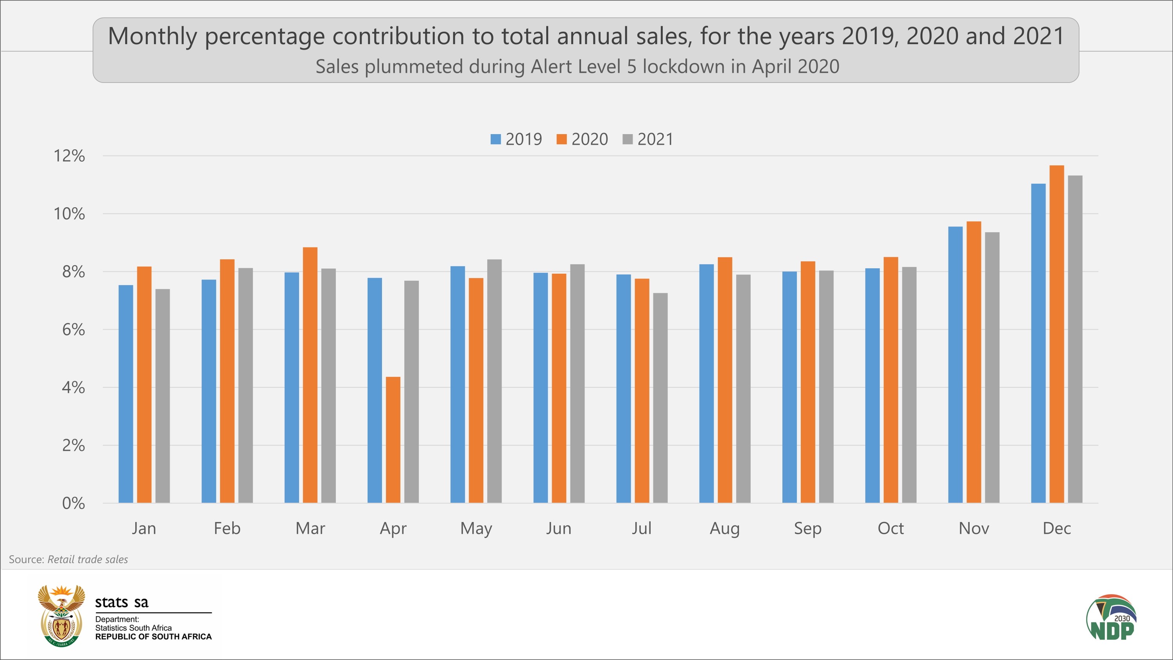Click the chart title about monthly percentage contribution
The image size is (1173, 660).
click(586, 36)
